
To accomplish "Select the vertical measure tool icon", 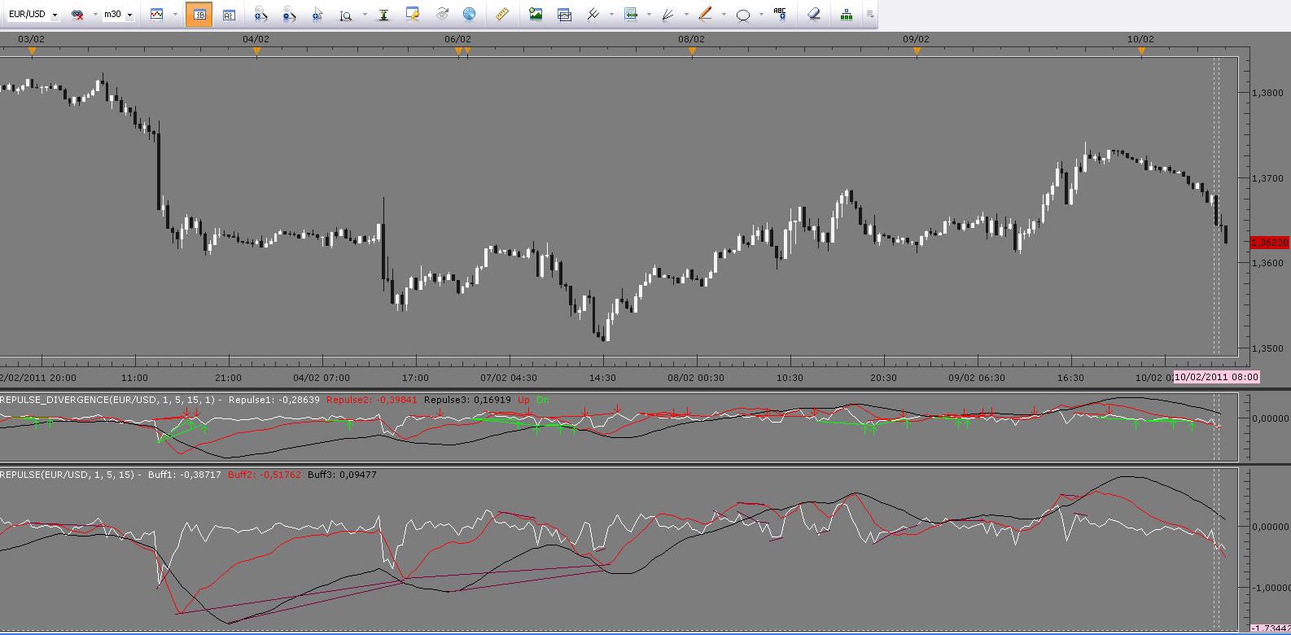I will point(383,15).
